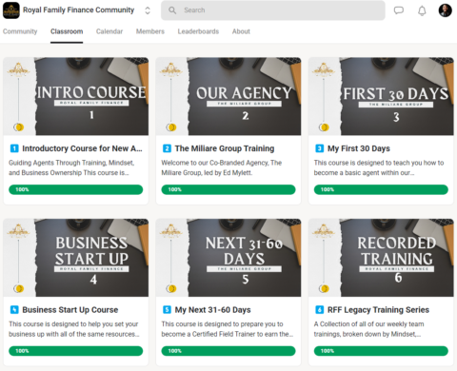Image resolution: width=457 pixels, height=371 pixels.
Task: Click progress bar of Business Start Up Course
Action: [x=76, y=351]
